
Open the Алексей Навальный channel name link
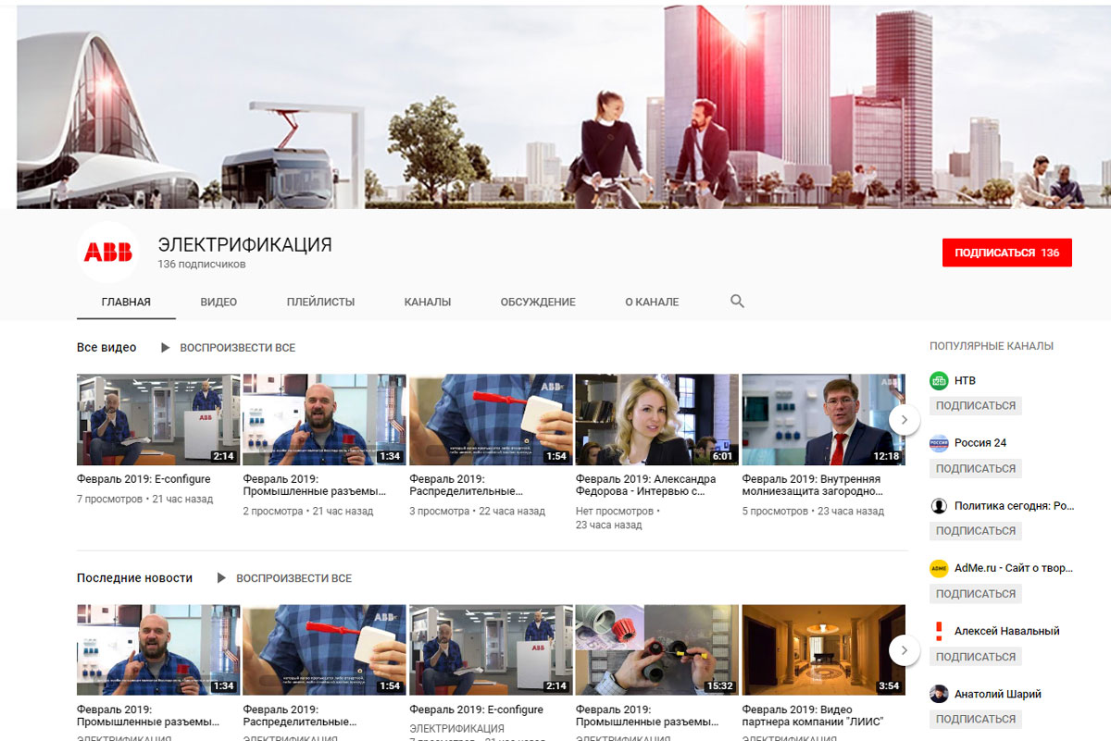point(1007,631)
